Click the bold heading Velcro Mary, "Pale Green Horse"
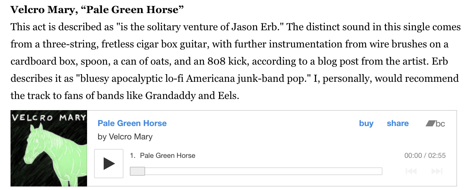Viewport: 466px width, 190px height. [97, 10]
